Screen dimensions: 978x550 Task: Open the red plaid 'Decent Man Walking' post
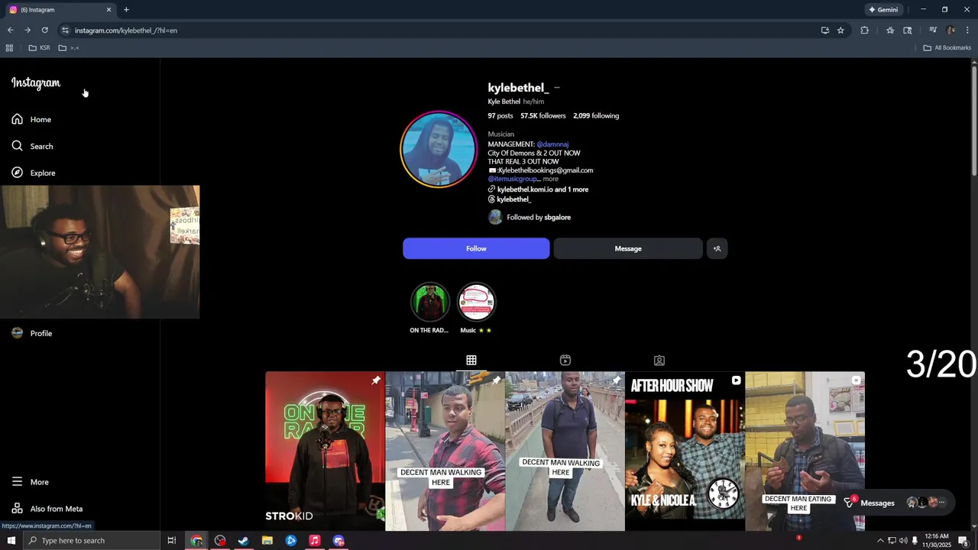click(x=445, y=451)
